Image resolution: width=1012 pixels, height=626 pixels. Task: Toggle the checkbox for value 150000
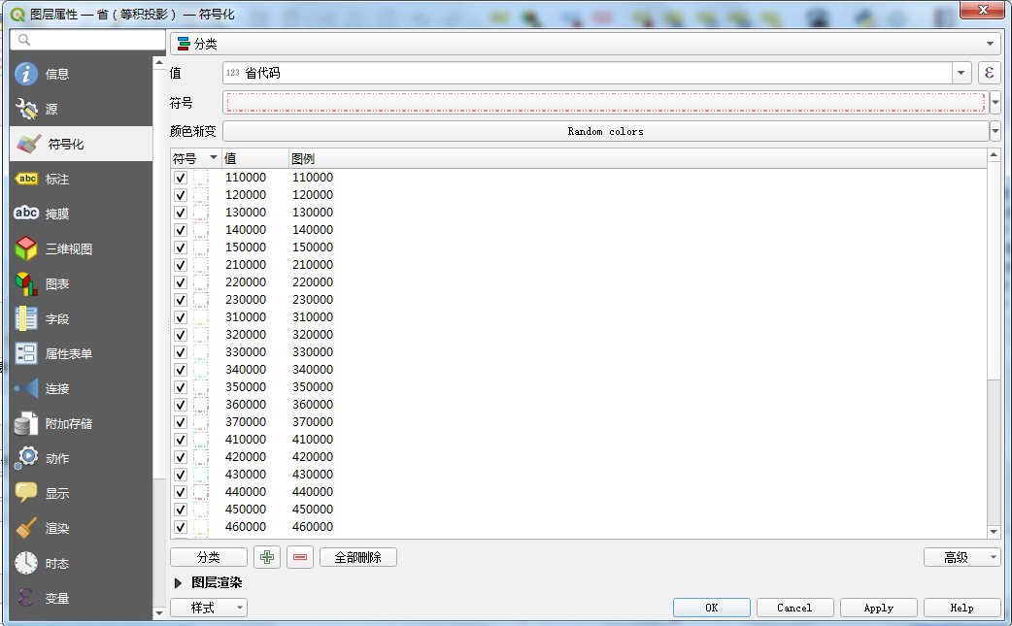coord(180,247)
